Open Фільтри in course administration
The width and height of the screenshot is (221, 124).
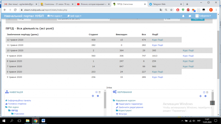[x=123, y=114]
